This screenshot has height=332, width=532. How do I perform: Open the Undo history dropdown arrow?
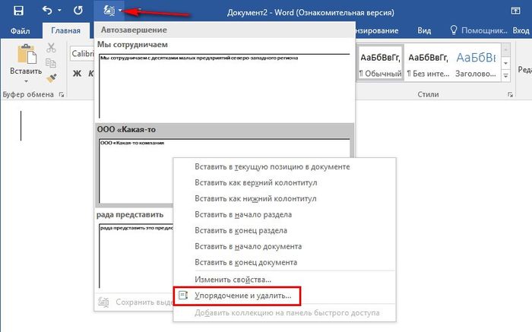[x=59, y=12]
